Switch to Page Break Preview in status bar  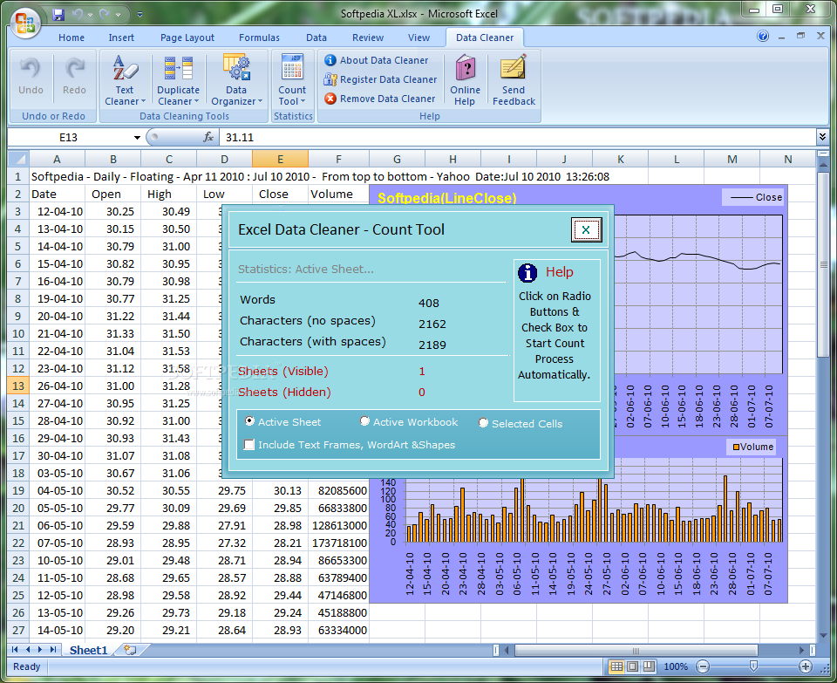pyautogui.click(x=649, y=666)
